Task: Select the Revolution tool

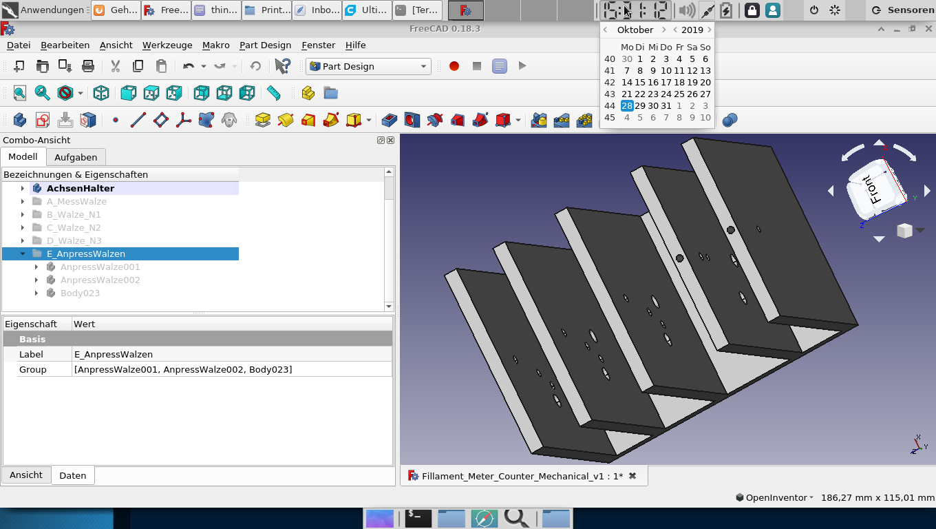Action: pyautogui.click(x=285, y=120)
